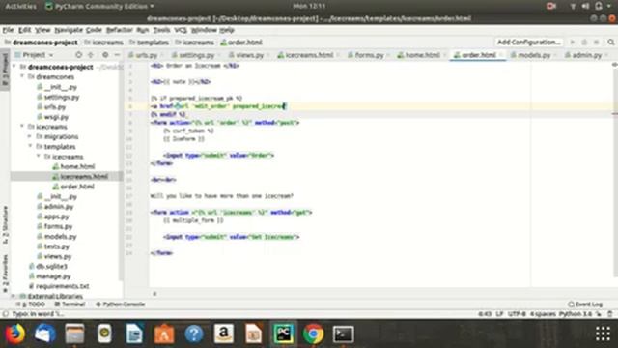Viewport: 618px width, 348px height.
Task: Hide the Project panel with minimize icon
Action: point(117,55)
